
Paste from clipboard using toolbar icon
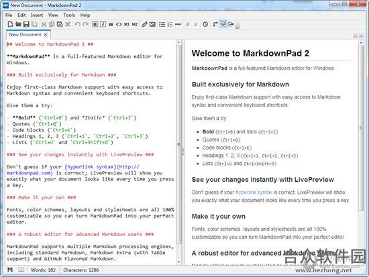click(x=60, y=24)
